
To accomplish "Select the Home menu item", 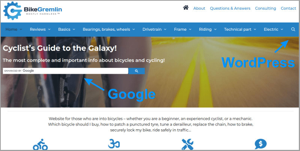I will coord(14,30).
